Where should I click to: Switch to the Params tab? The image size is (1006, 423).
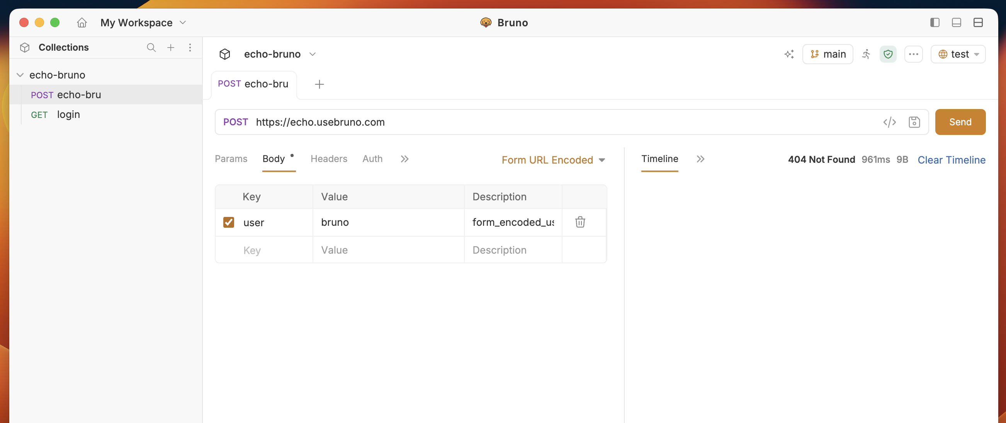[x=231, y=159]
